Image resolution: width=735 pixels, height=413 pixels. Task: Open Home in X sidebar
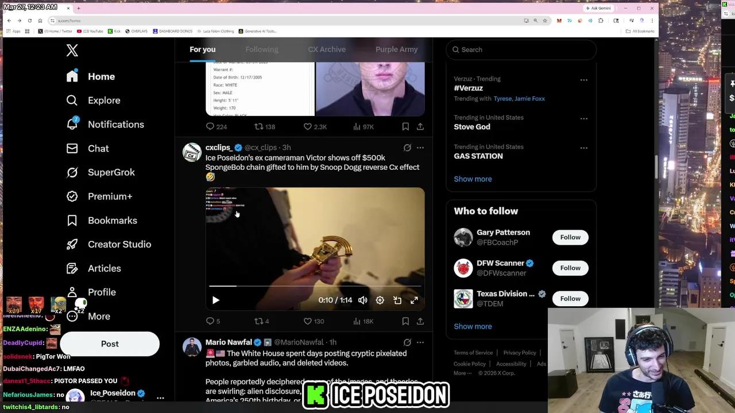click(x=91, y=76)
